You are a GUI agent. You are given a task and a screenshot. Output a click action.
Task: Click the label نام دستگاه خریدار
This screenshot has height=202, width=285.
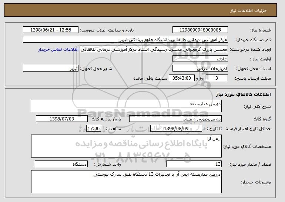pyautogui.click(x=254, y=40)
